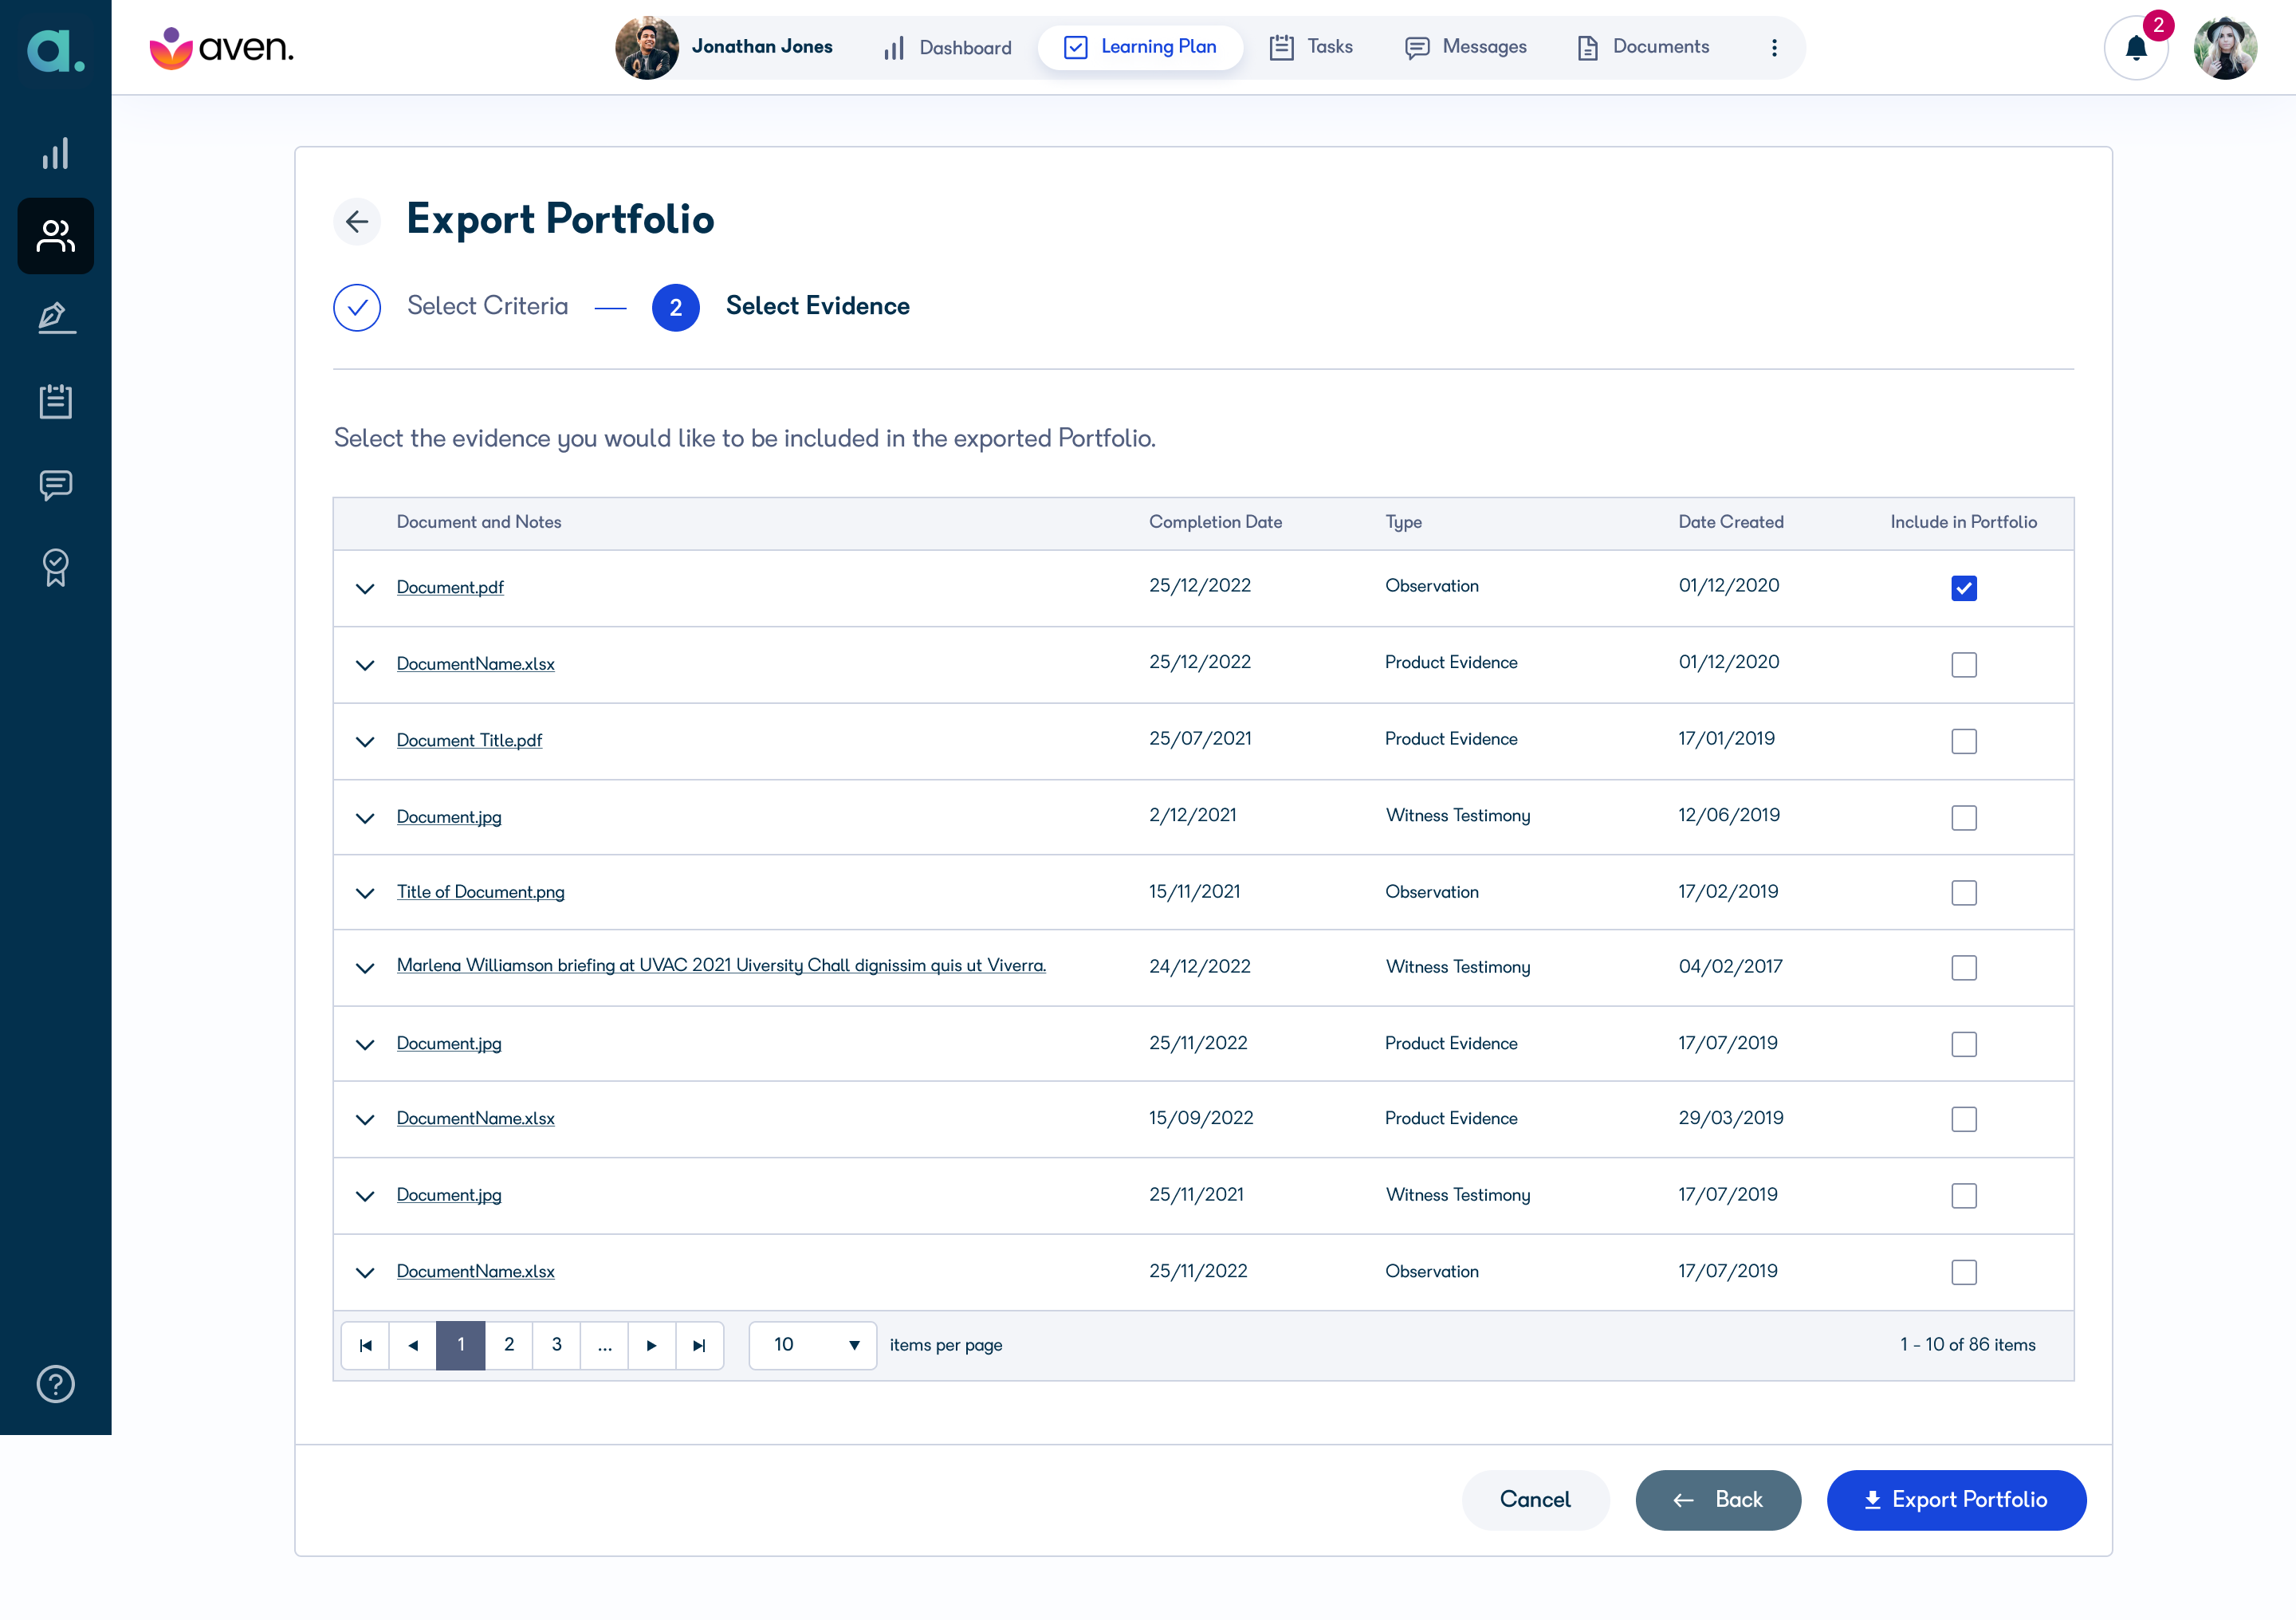Viewport: 2296px width, 1620px height.
Task: Open the items per page dropdown
Action: tap(812, 1345)
